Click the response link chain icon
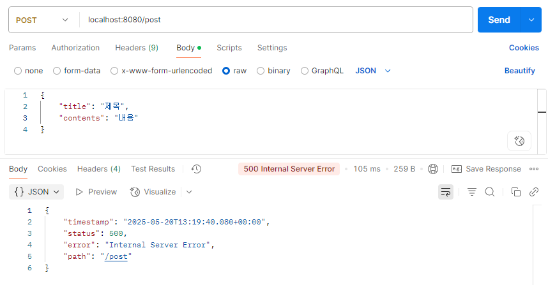The height and width of the screenshot is (285, 548). click(534, 192)
